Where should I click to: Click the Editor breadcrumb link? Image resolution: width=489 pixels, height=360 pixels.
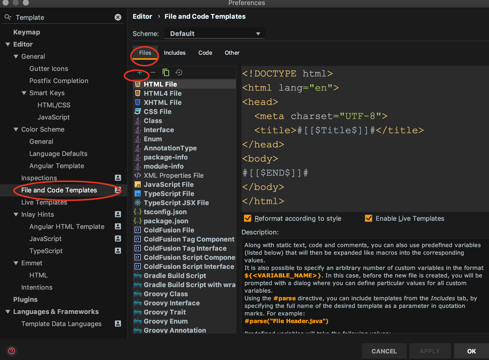coord(142,16)
